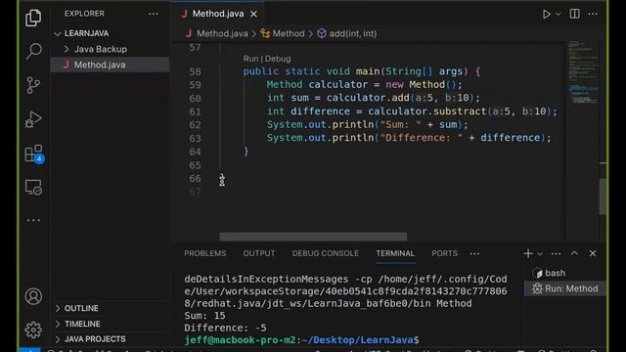Click the terminal prompt jeff@macbook-pro-m2
The height and width of the screenshot is (352, 626).
tap(240, 340)
